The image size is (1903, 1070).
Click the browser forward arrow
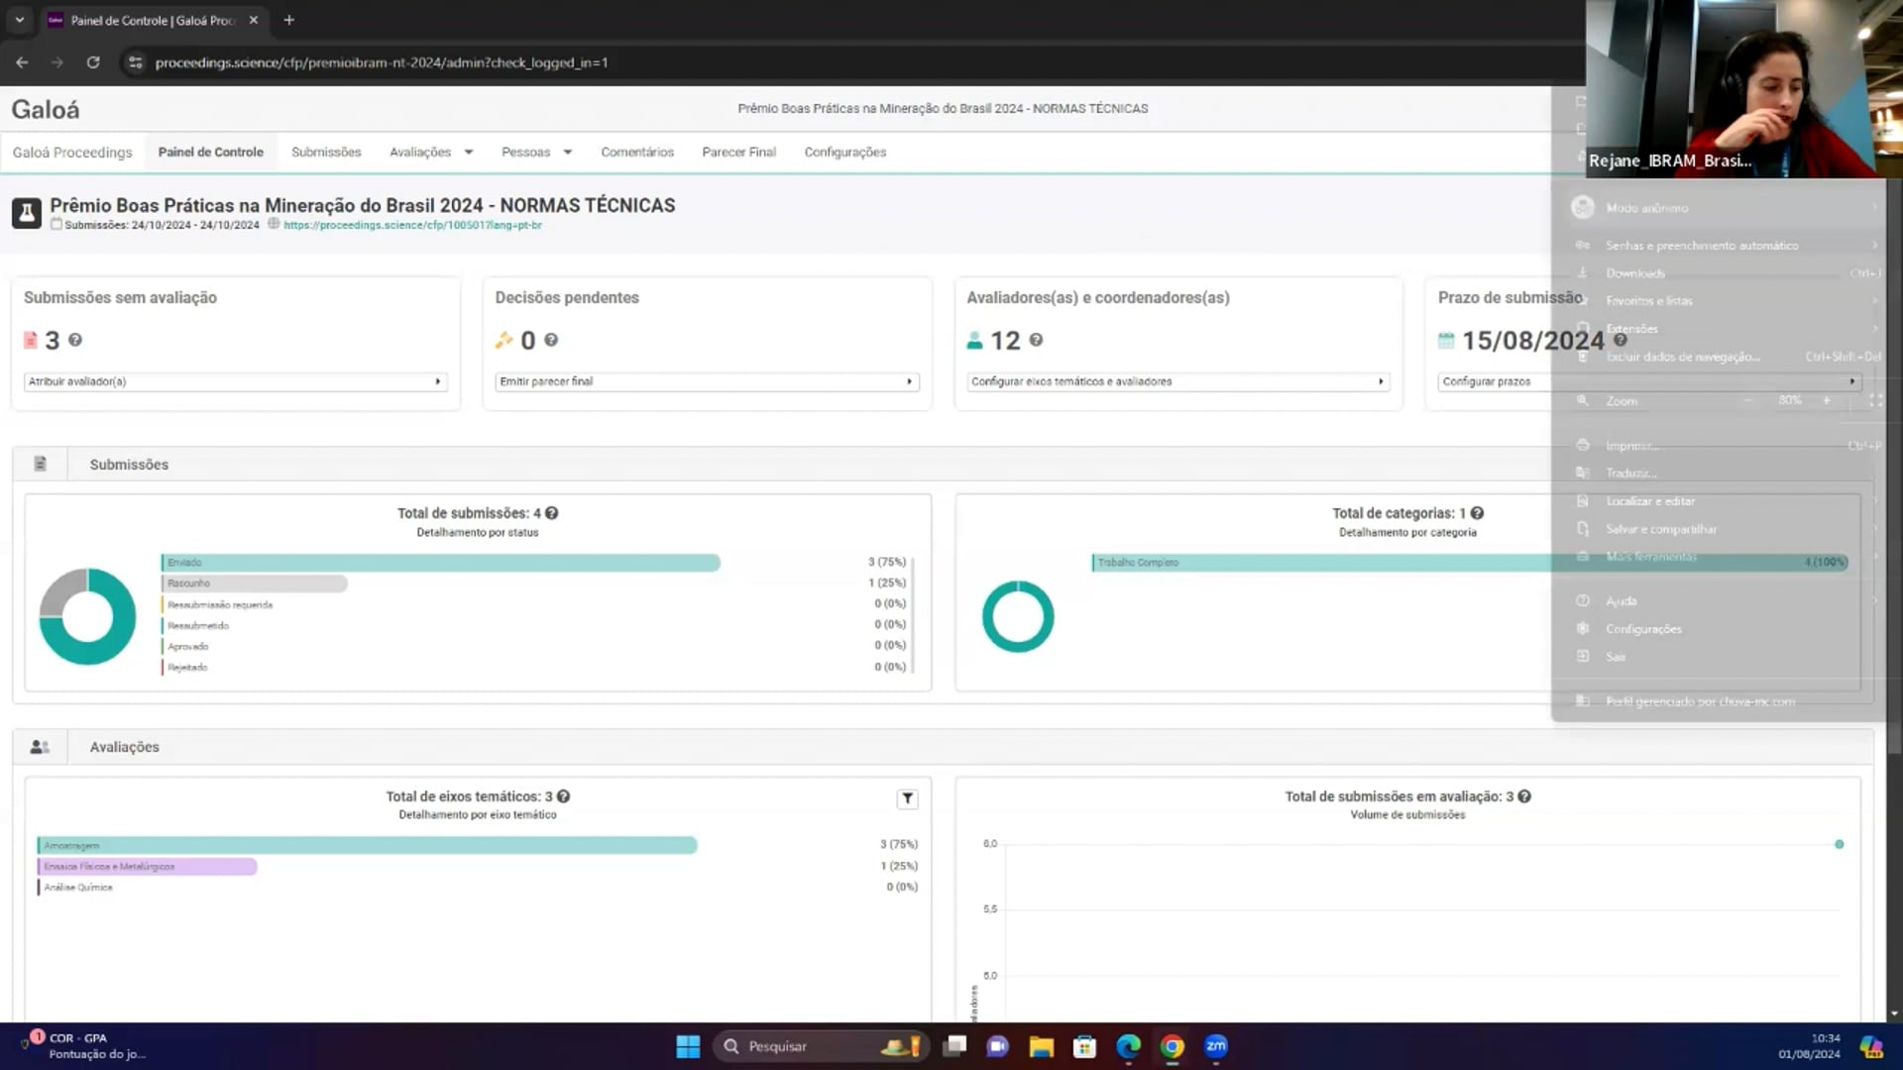pyautogui.click(x=57, y=62)
